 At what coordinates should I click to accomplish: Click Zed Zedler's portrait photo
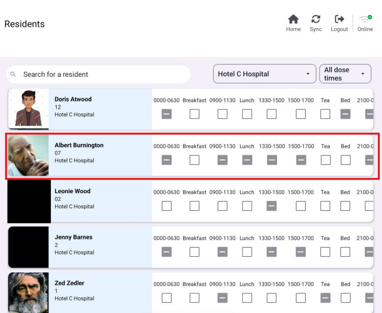pos(28,293)
